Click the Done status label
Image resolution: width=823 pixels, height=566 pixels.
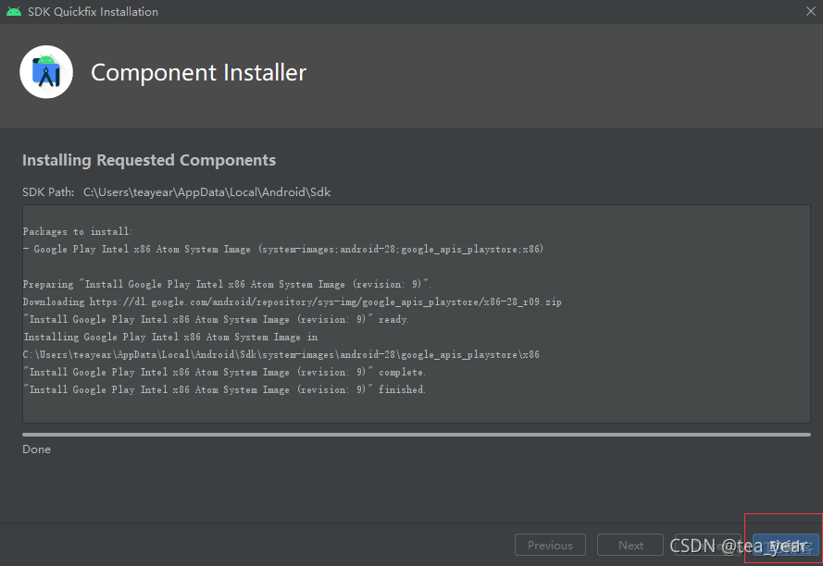coord(36,449)
